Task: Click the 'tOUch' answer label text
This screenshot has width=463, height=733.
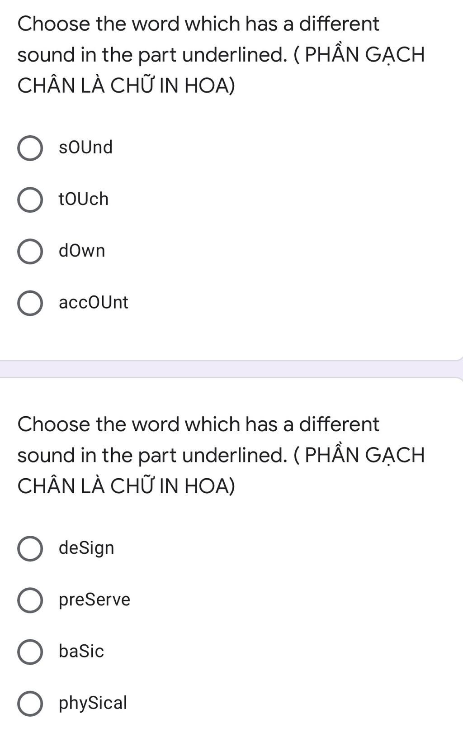Action: click(x=84, y=199)
